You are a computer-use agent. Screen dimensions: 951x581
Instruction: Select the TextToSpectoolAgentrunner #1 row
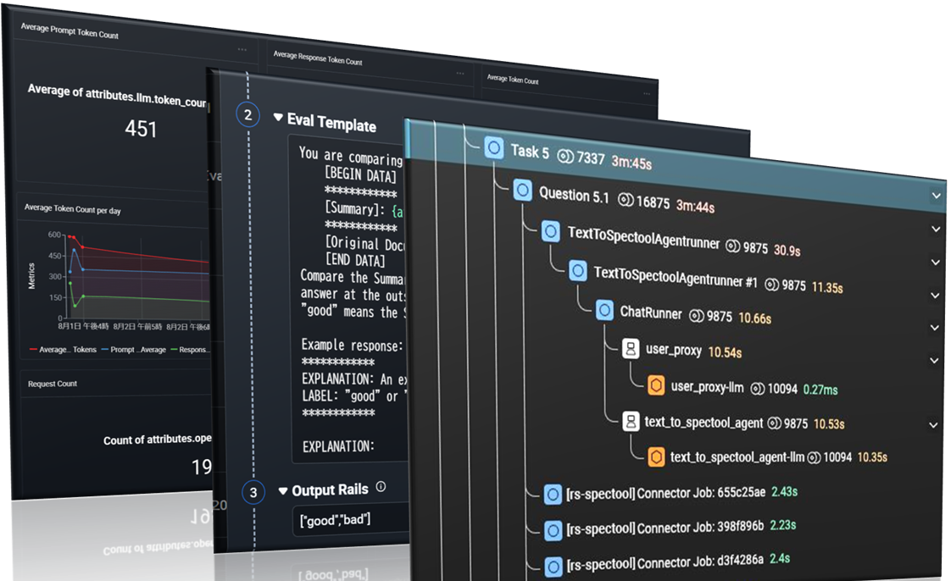[675, 273]
